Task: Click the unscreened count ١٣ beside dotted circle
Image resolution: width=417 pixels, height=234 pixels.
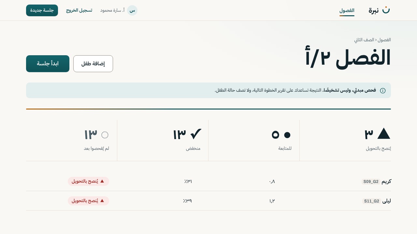Action: click(x=91, y=135)
